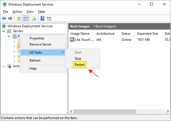
Task: Toggle Show/Hide Console Tree toolbar icon
Action: pos(25,19)
